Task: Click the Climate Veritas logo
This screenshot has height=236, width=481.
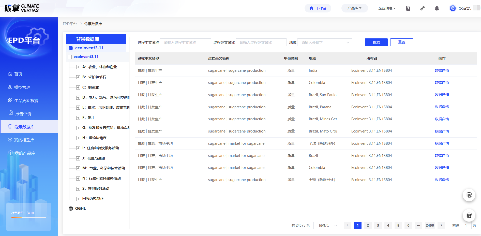Action: pos(22,8)
